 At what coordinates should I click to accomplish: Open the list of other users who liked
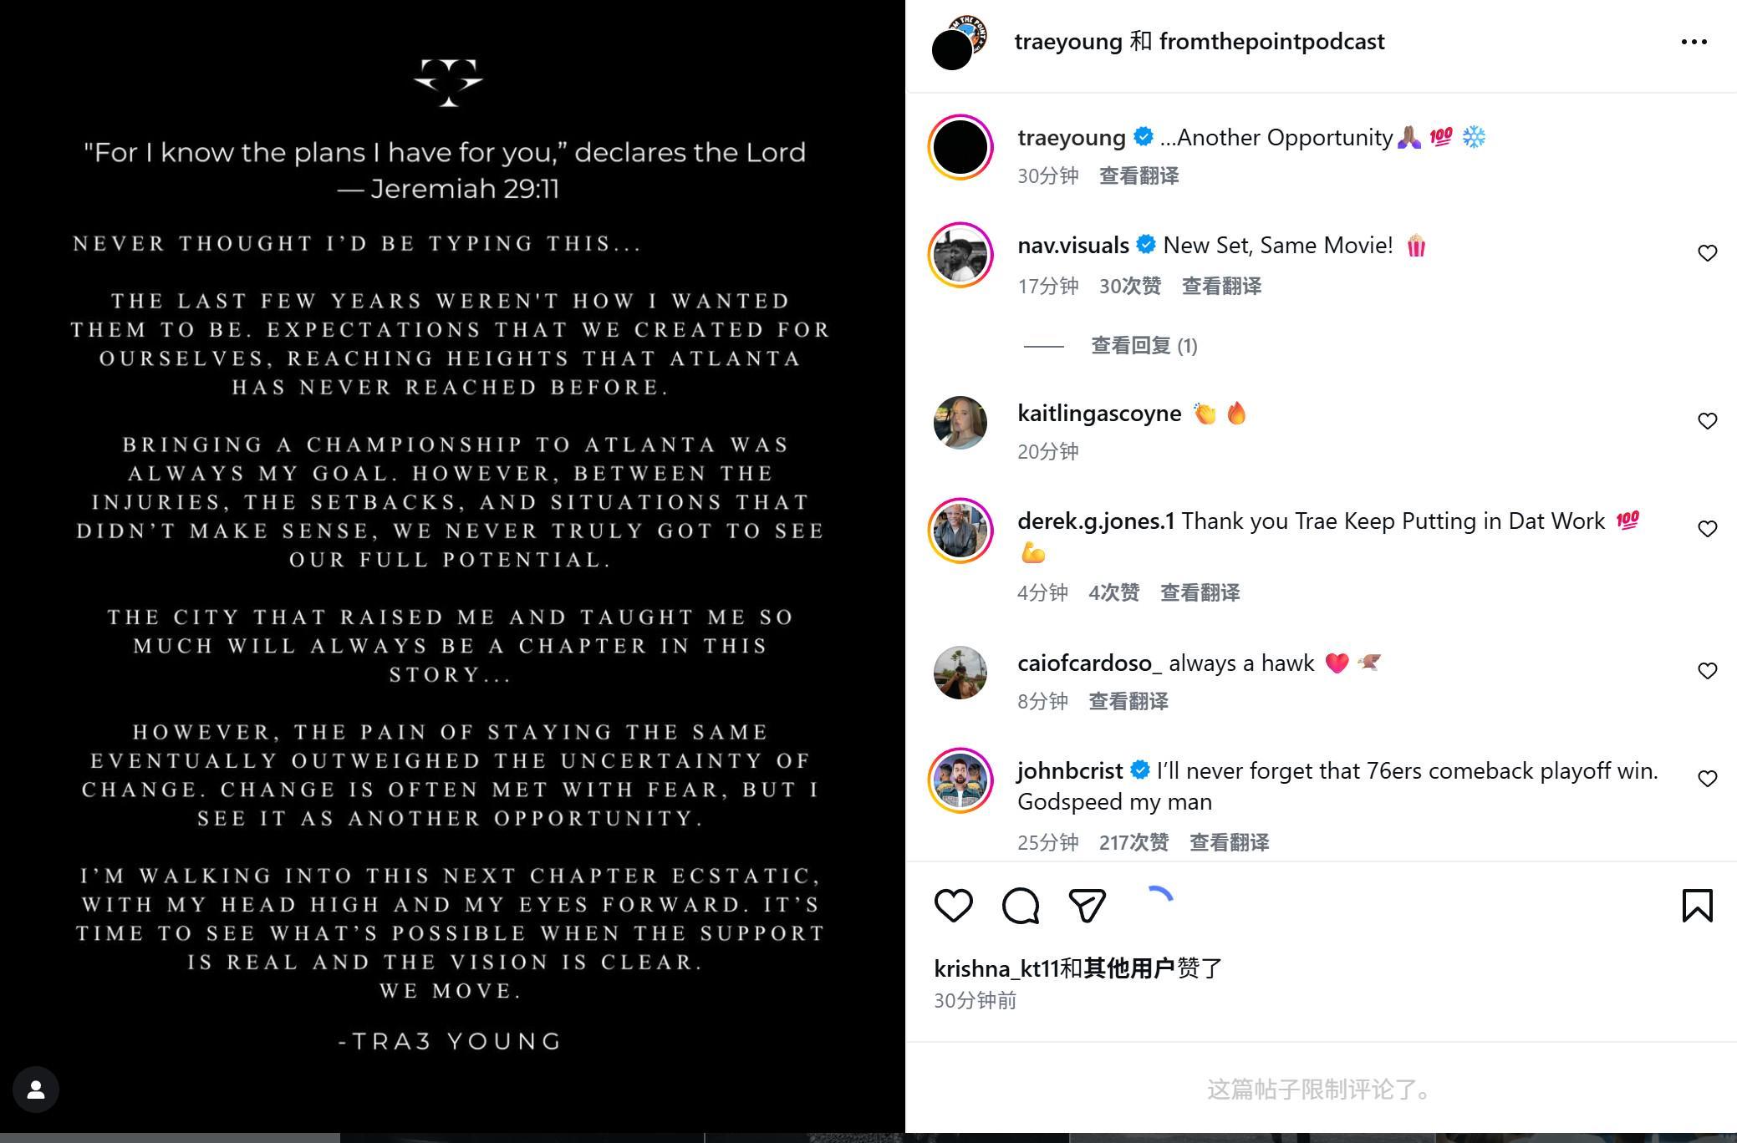pos(1129,968)
